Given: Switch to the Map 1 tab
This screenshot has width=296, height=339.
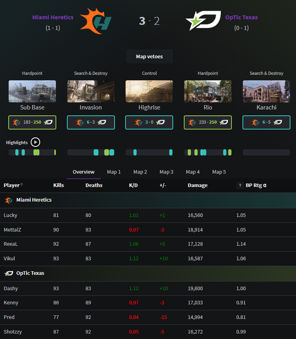Looking at the screenshot, I should (x=114, y=172).
